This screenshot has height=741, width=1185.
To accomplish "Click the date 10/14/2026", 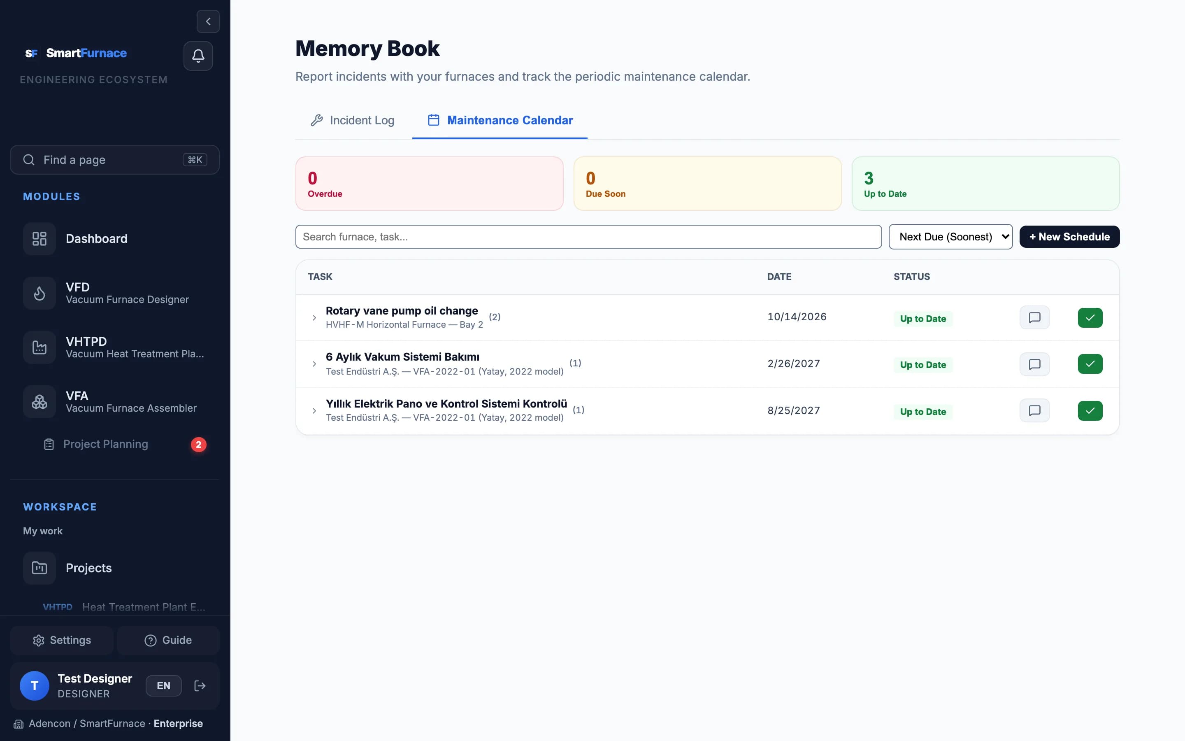I will (x=797, y=317).
